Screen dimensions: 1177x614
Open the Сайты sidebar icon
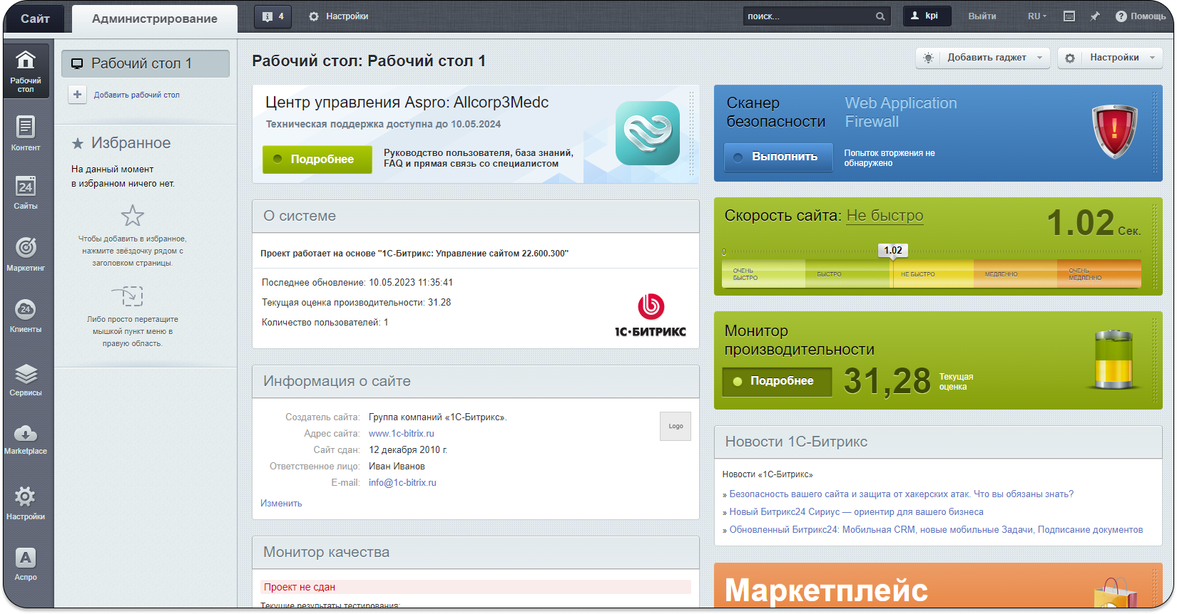pos(26,192)
